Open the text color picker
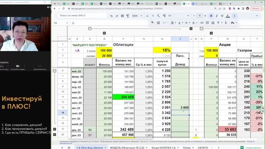 point(228,16)
